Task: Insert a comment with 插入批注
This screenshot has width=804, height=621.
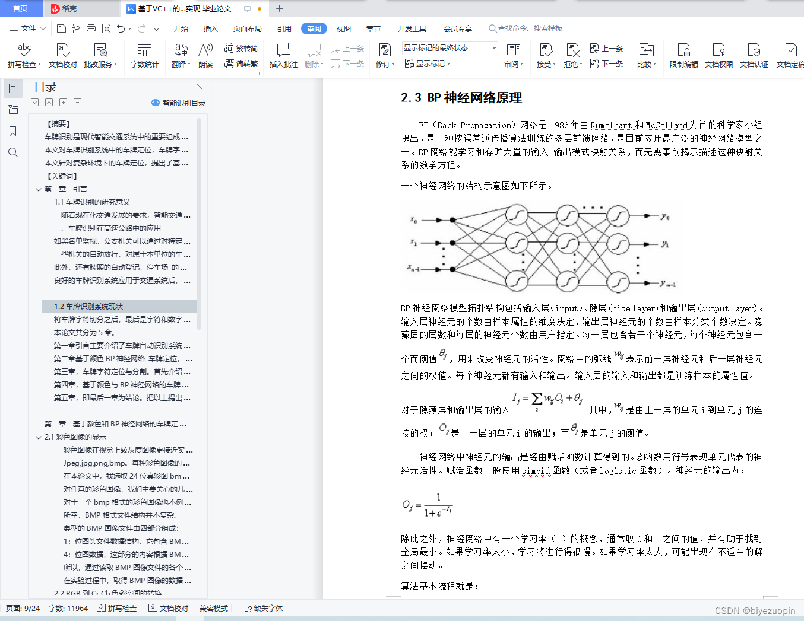Action: point(284,55)
